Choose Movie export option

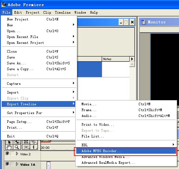pyautogui.click(x=126, y=104)
